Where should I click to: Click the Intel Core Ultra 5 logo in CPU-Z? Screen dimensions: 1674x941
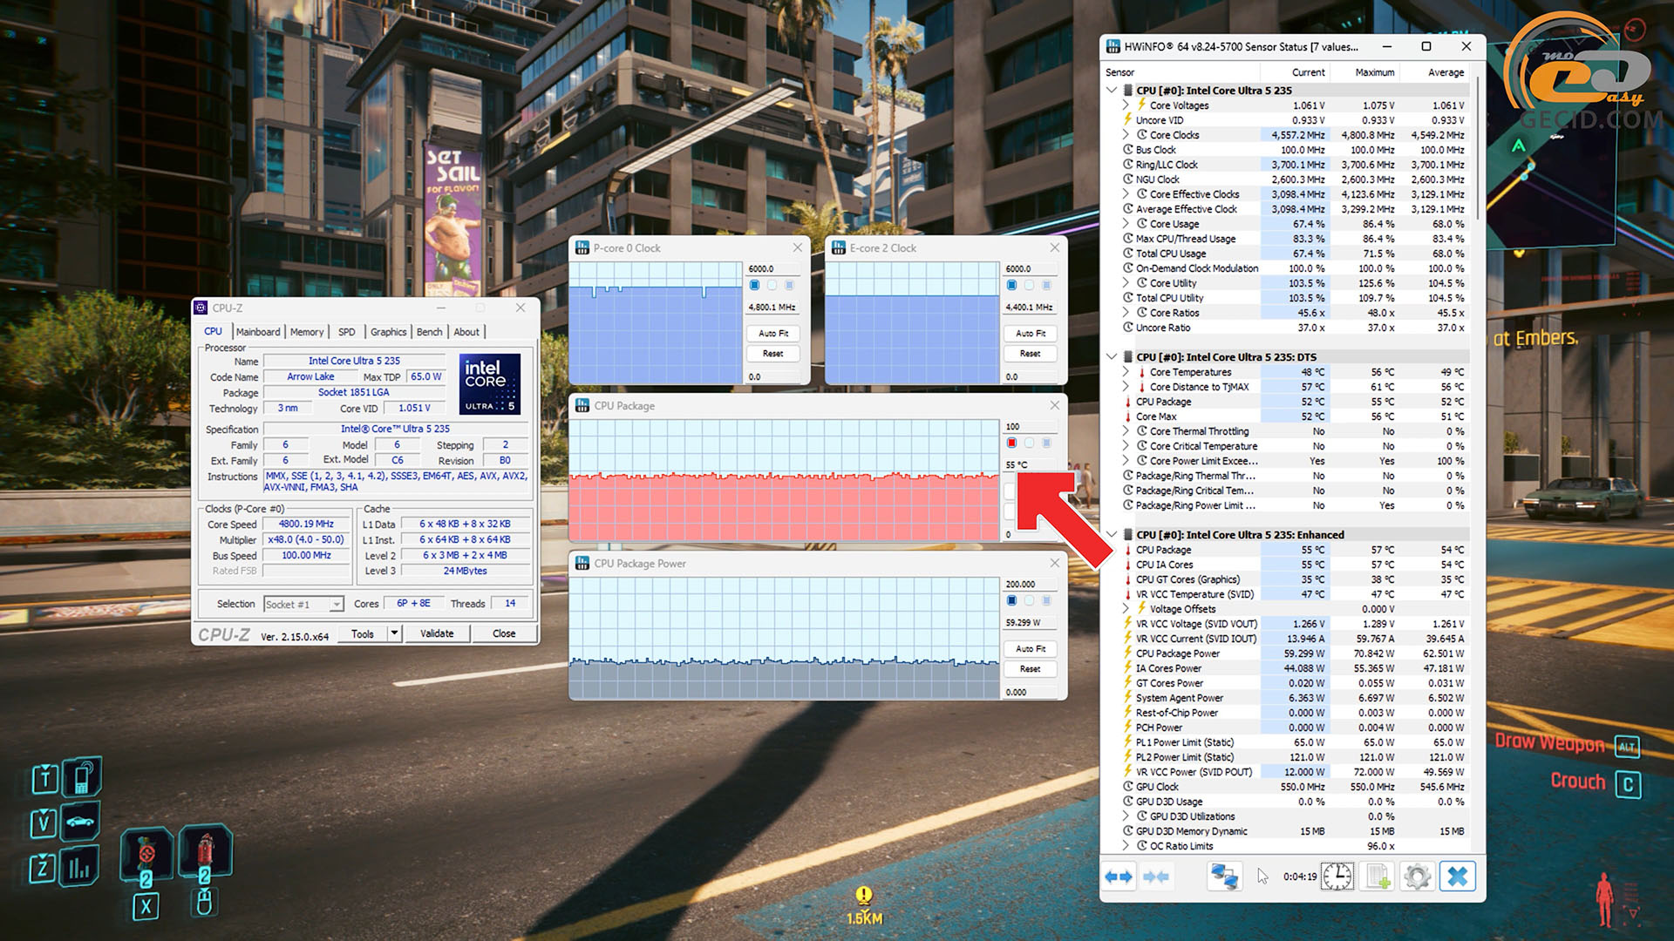(489, 384)
